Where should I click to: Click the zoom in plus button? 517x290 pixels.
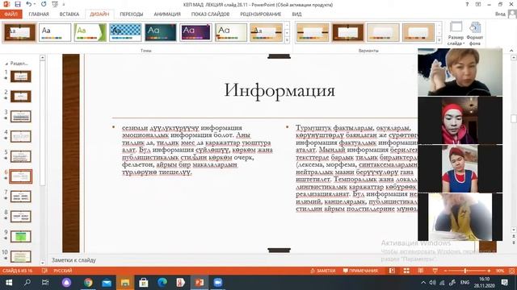(x=489, y=271)
